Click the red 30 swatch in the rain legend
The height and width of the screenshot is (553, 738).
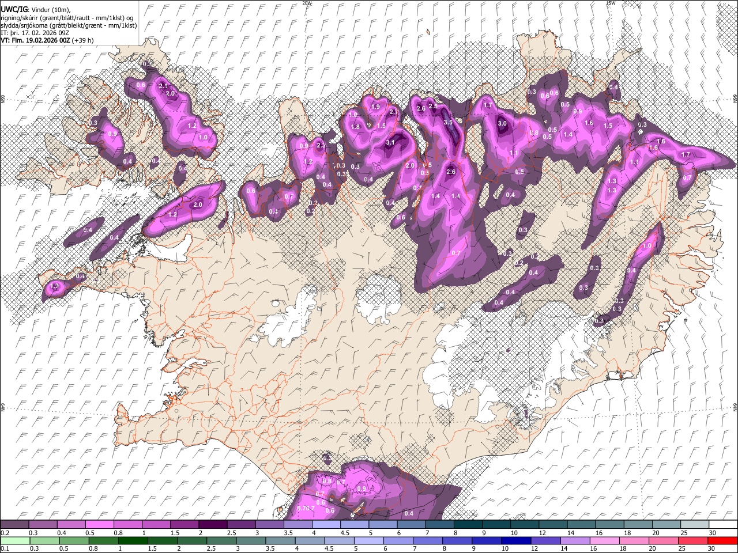[723, 540]
